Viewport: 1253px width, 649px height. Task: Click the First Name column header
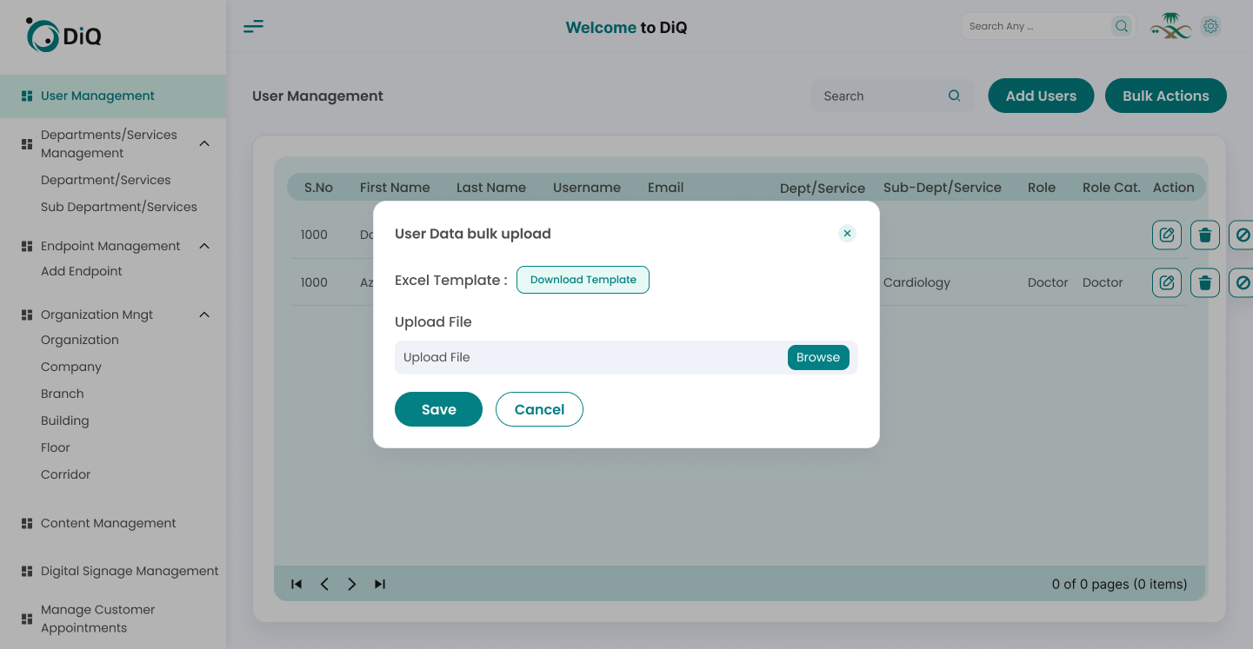point(395,187)
